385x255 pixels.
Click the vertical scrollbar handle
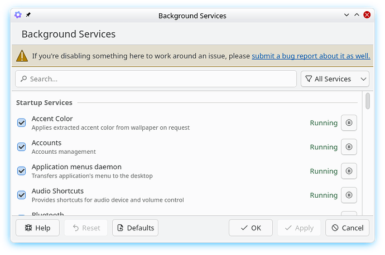[368, 101]
